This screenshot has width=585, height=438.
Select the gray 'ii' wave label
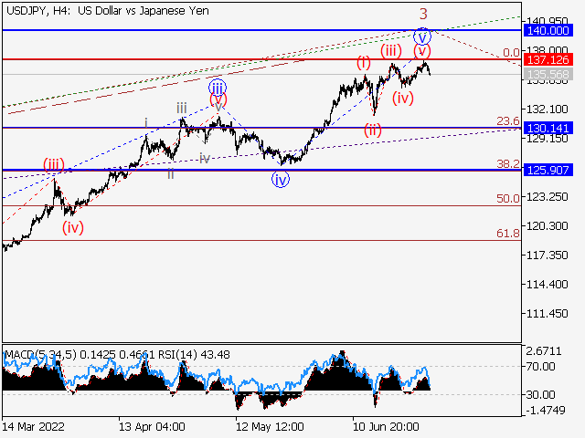171,174
